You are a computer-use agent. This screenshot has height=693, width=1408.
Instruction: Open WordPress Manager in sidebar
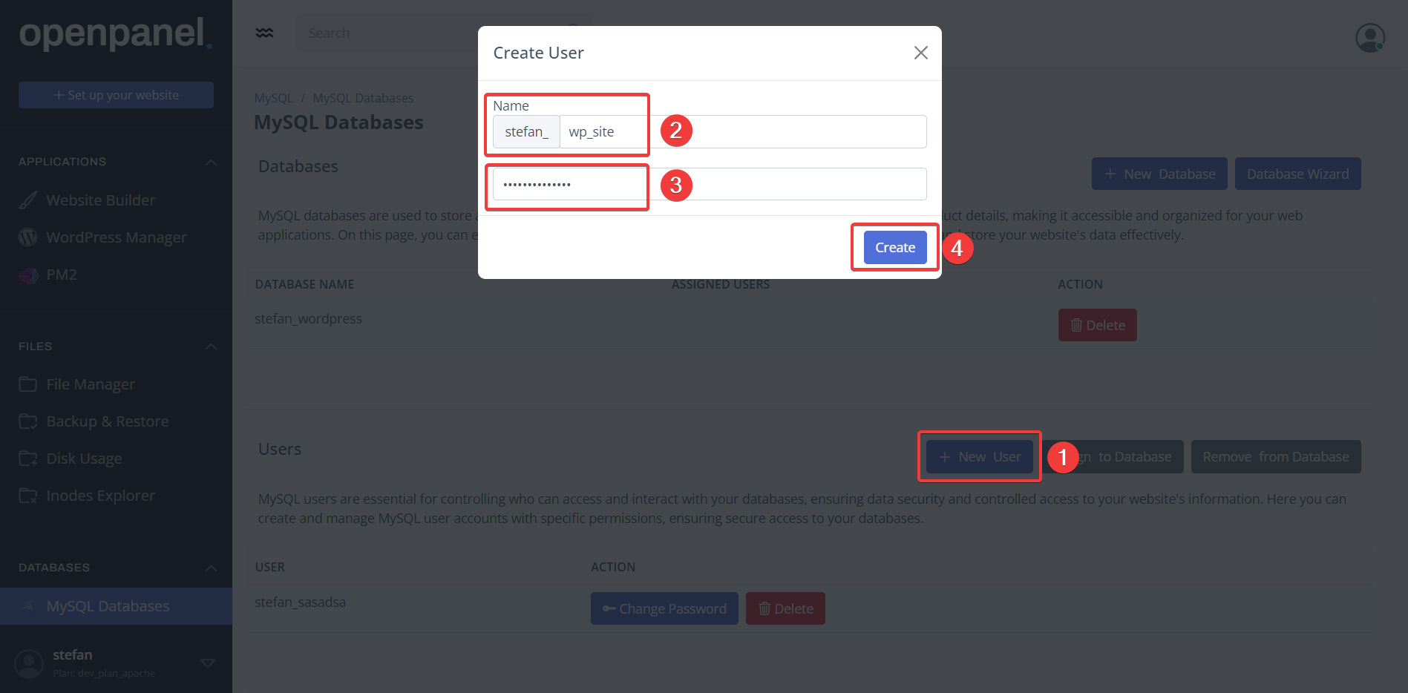pyautogui.click(x=116, y=237)
